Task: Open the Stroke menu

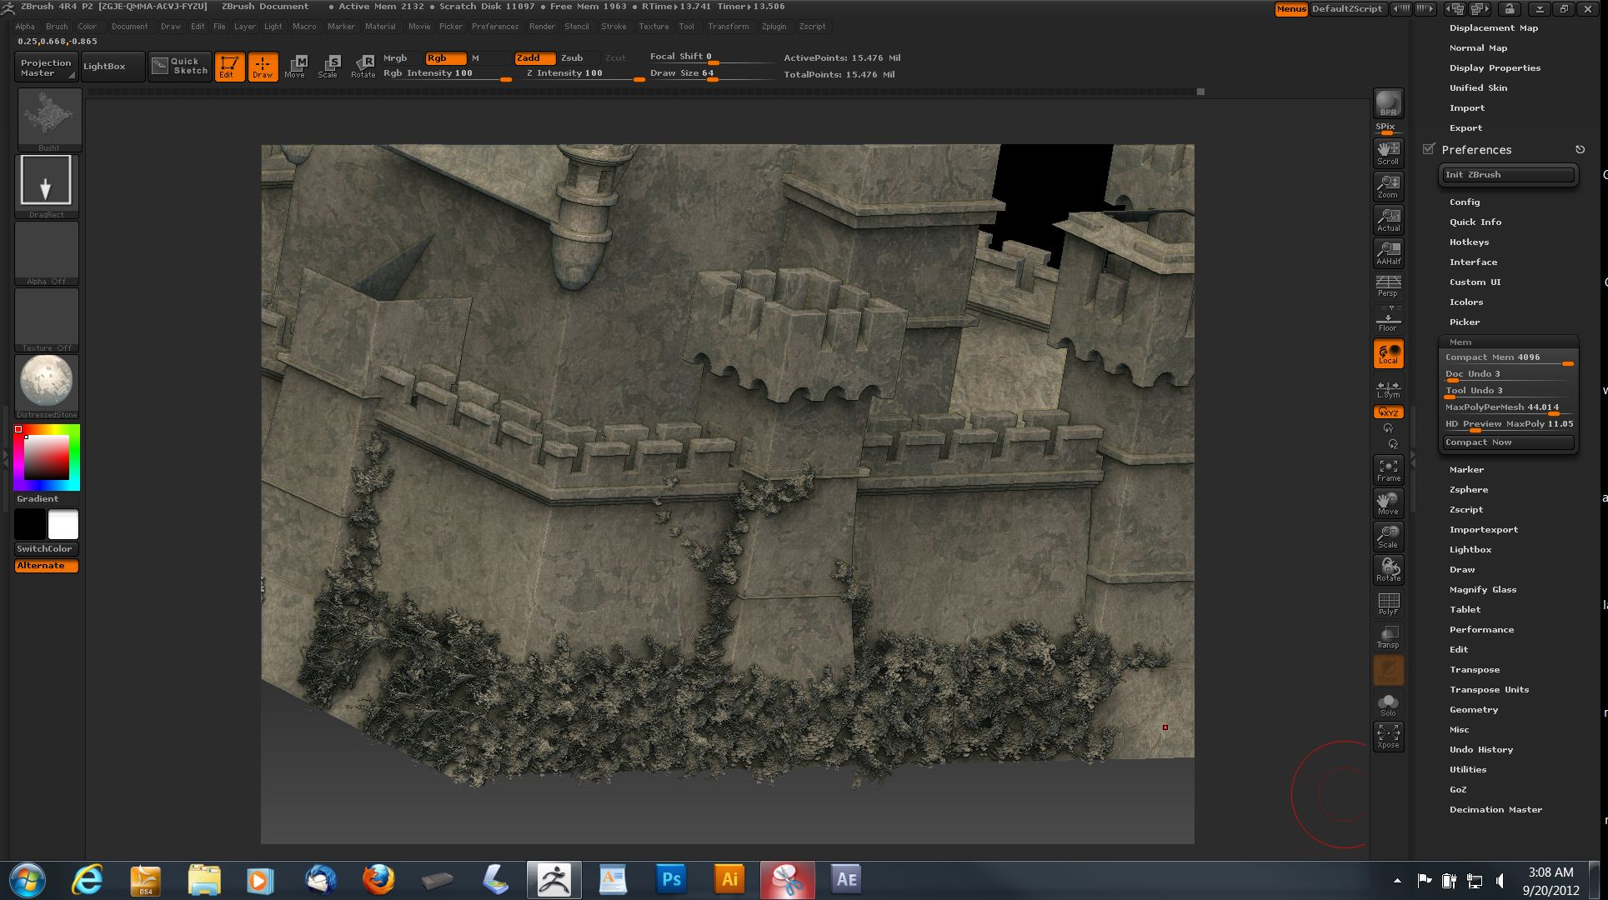Action: [x=614, y=27]
